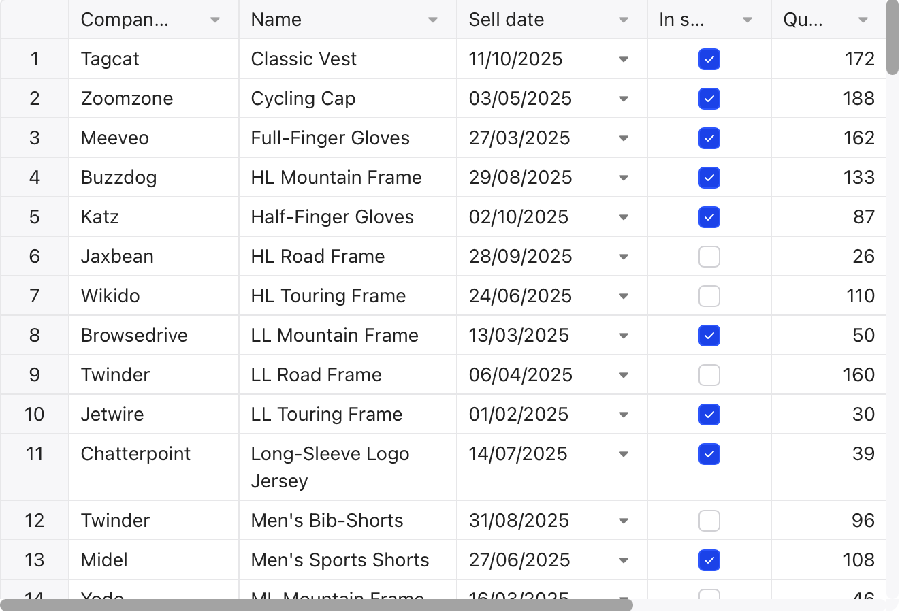Select row number 5
The width and height of the screenshot is (900, 614).
[34, 217]
